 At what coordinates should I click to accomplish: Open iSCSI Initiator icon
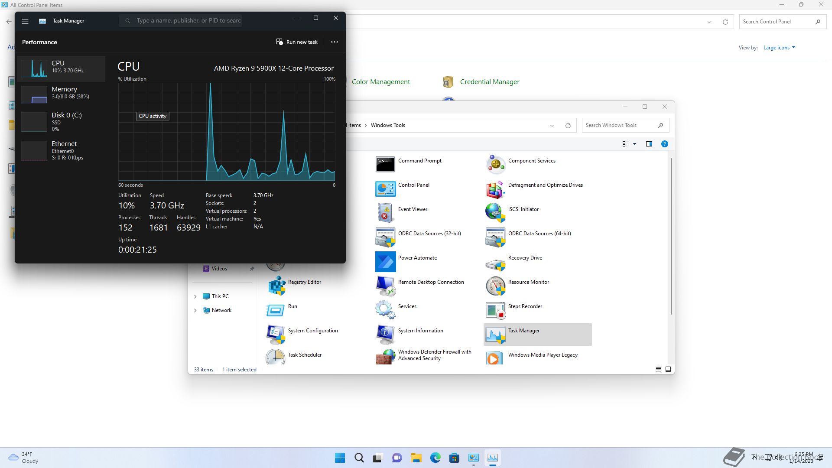point(495,213)
